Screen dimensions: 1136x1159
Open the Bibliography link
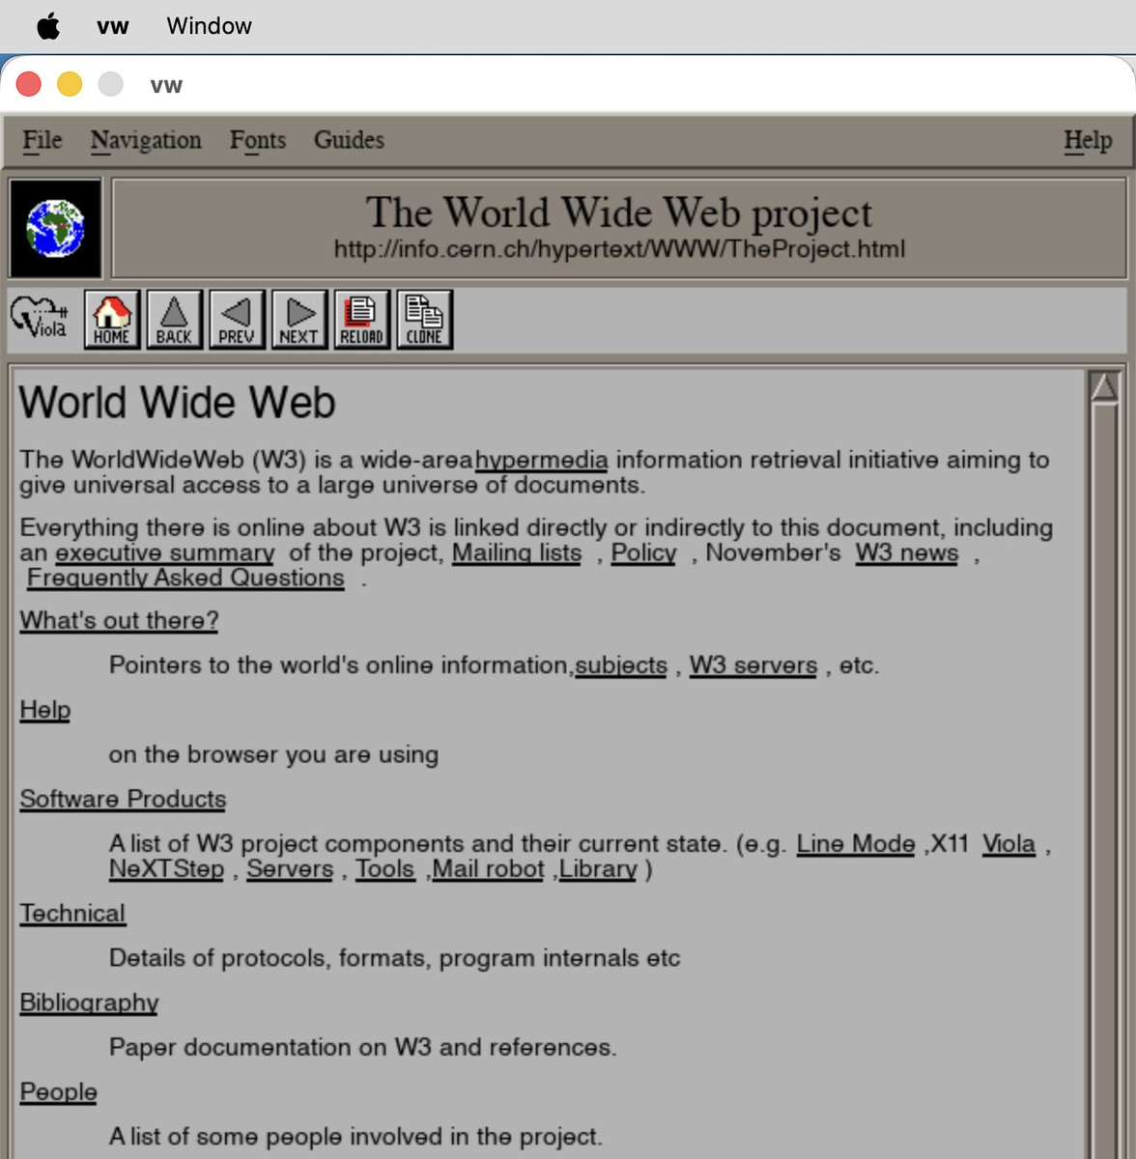89,1003
